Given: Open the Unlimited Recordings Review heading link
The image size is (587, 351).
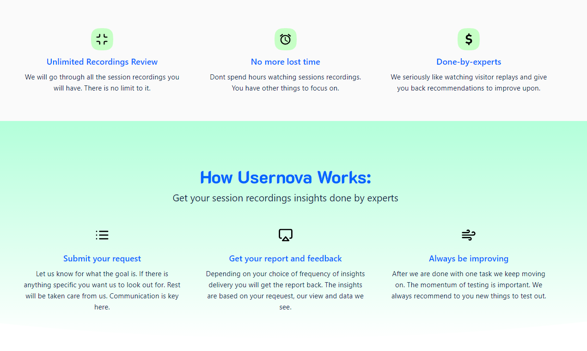Looking at the screenshot, I should [x=102, y=61].
